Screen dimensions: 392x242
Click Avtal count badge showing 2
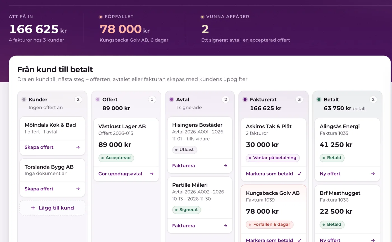coord(226,99)
